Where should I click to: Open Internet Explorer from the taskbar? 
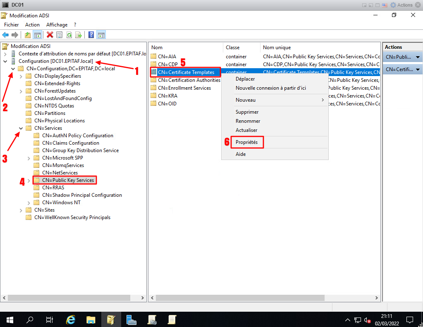point(71,320)
